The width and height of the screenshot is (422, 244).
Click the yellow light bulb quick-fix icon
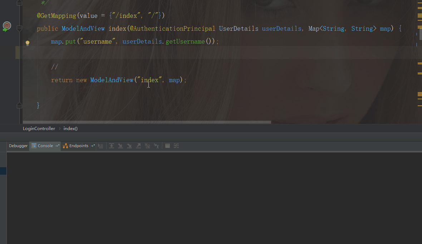click(x=28, y=43)
